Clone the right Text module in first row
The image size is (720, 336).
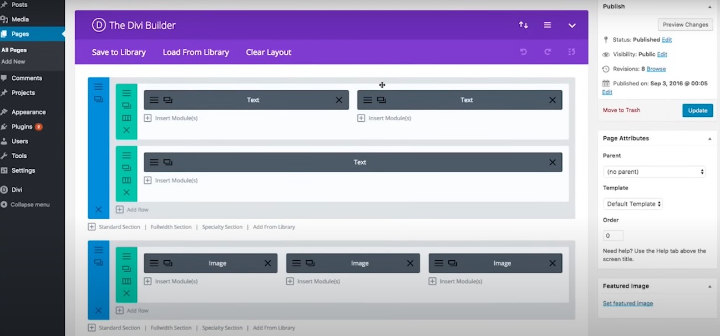381,100
